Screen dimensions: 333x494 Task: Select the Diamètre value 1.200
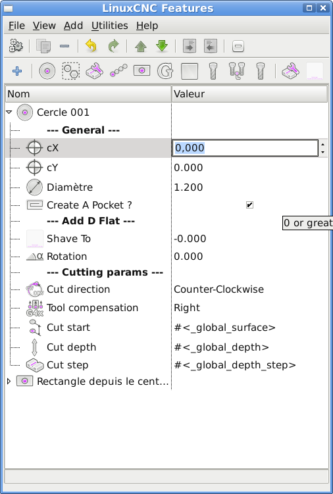click(x=188, y=187)
